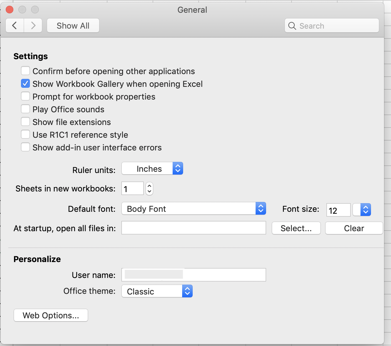Click the Select... button
Viewport: 391px width, 346px height.
296,228
